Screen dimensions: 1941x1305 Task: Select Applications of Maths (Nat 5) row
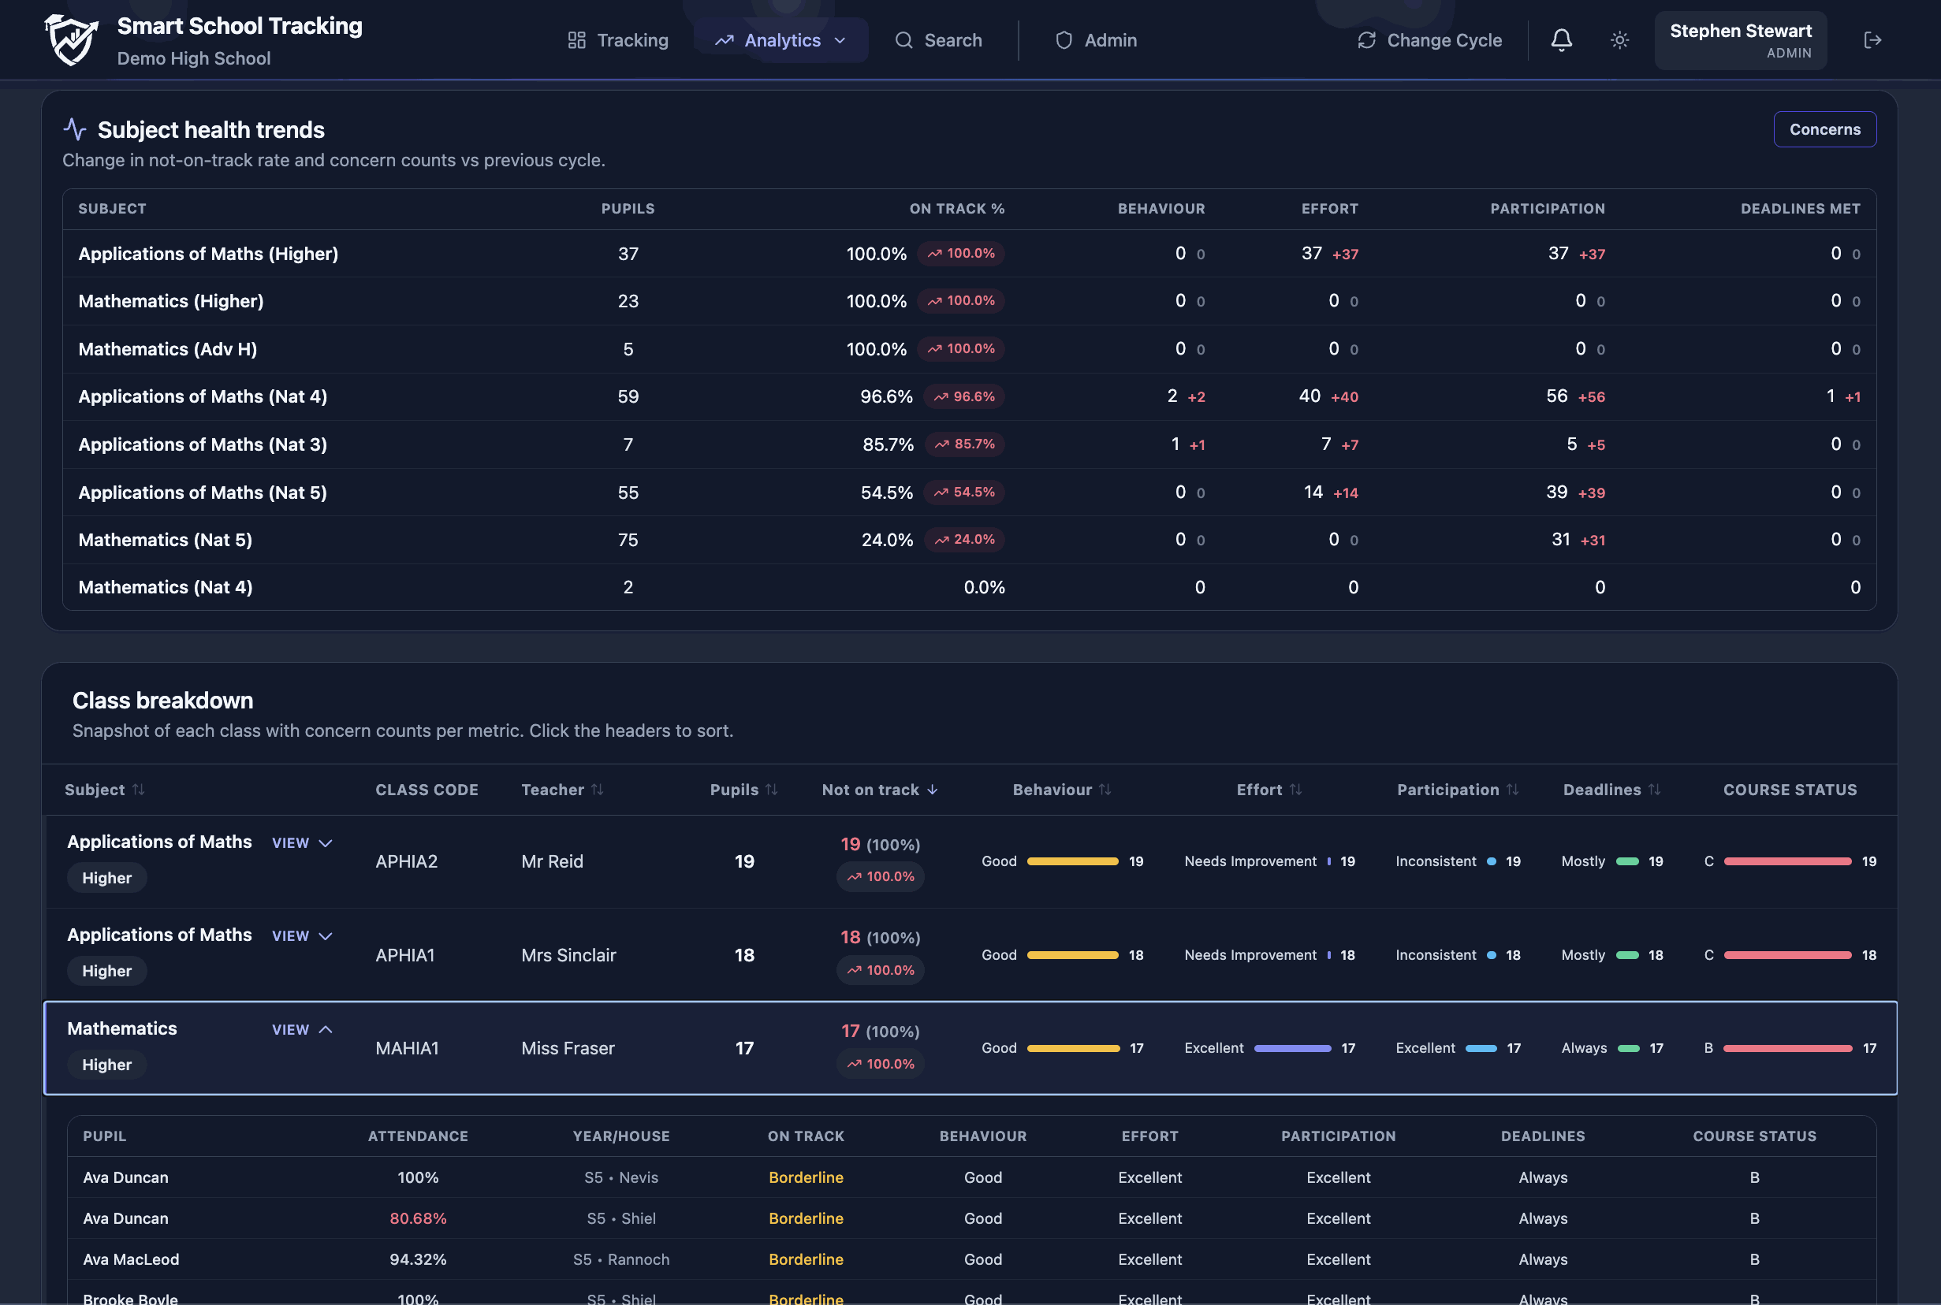tap(969, 492)
